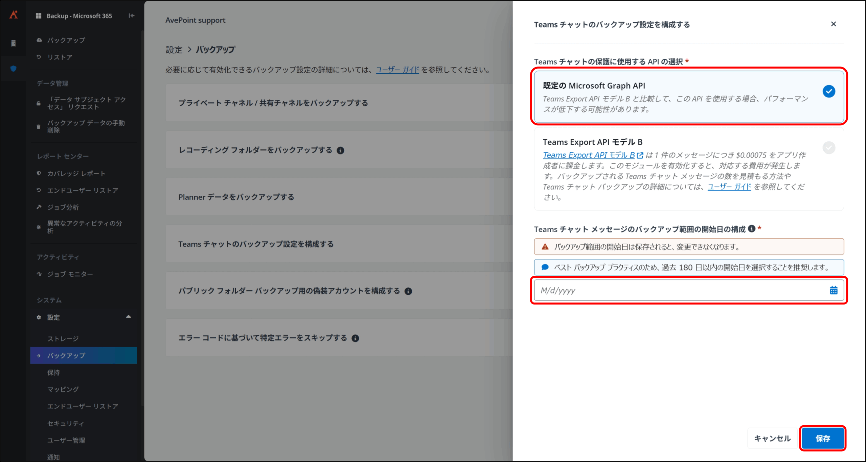Close the Teams chat settings panel

[x=833, y=24]
